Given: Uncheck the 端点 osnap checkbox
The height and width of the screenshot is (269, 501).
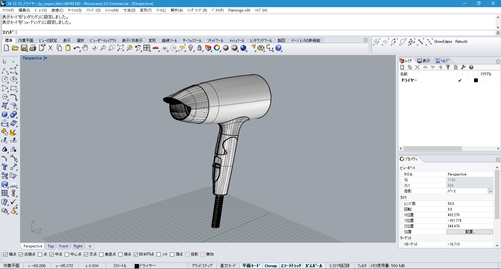Looking at the screenshot, I should (6, 254).
